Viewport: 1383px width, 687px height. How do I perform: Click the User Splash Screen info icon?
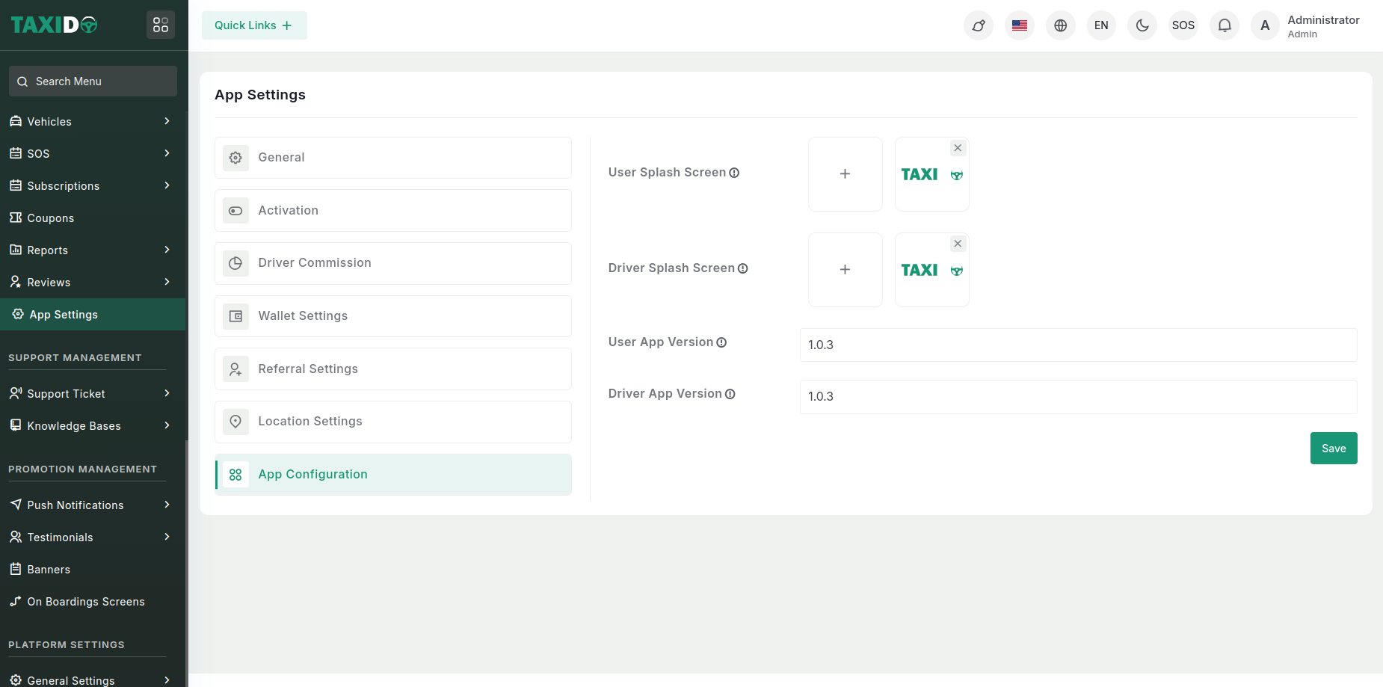click(x=734, y=173)
